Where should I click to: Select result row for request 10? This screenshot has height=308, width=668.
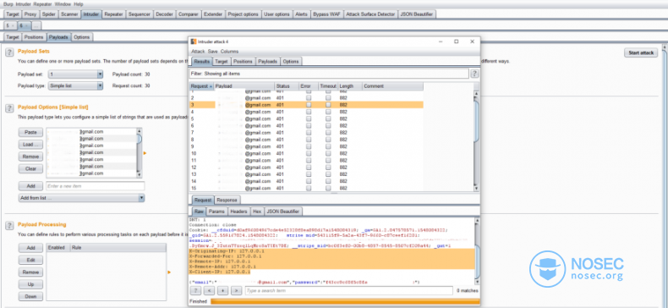[306, 153]
